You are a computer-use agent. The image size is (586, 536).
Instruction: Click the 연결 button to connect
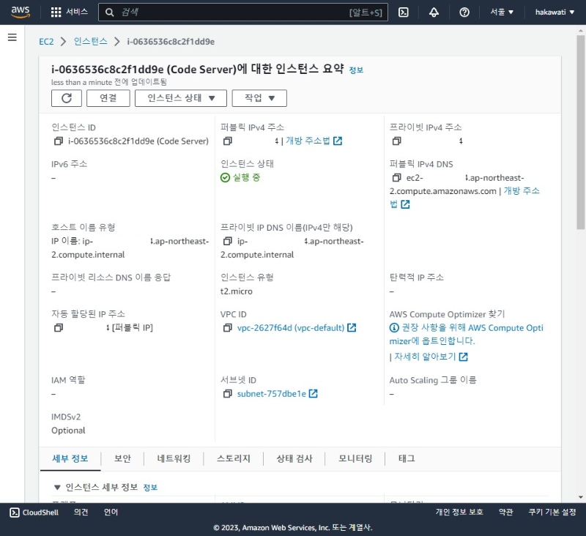[109, 99]
